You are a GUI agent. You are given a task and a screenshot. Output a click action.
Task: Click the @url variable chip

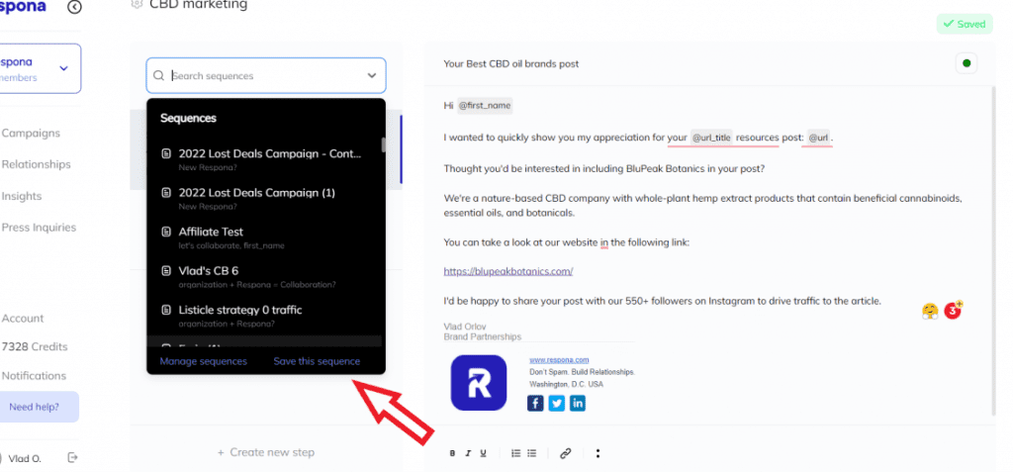click(818, 138)
